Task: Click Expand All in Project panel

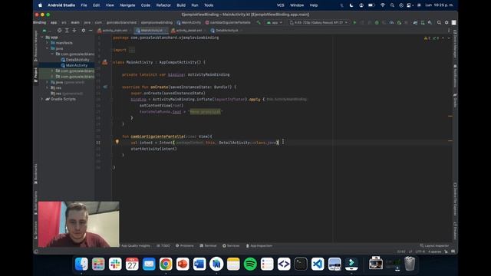Action: (x=67, y=31)
